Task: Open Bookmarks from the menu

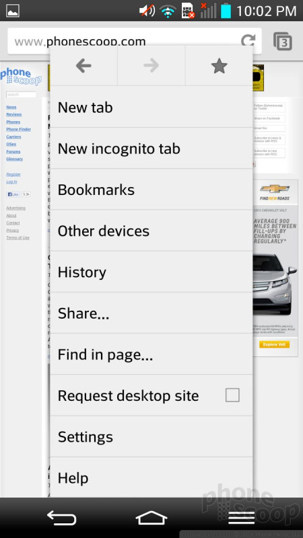Action: 151,190
